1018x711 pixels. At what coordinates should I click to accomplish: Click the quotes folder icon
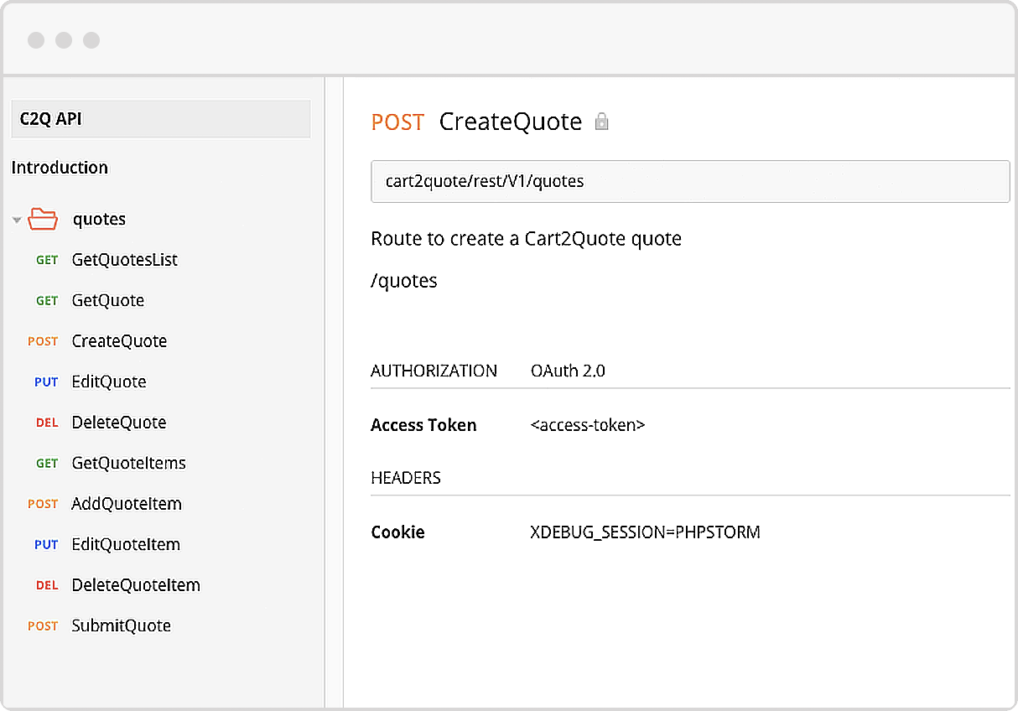coord(43,219)
